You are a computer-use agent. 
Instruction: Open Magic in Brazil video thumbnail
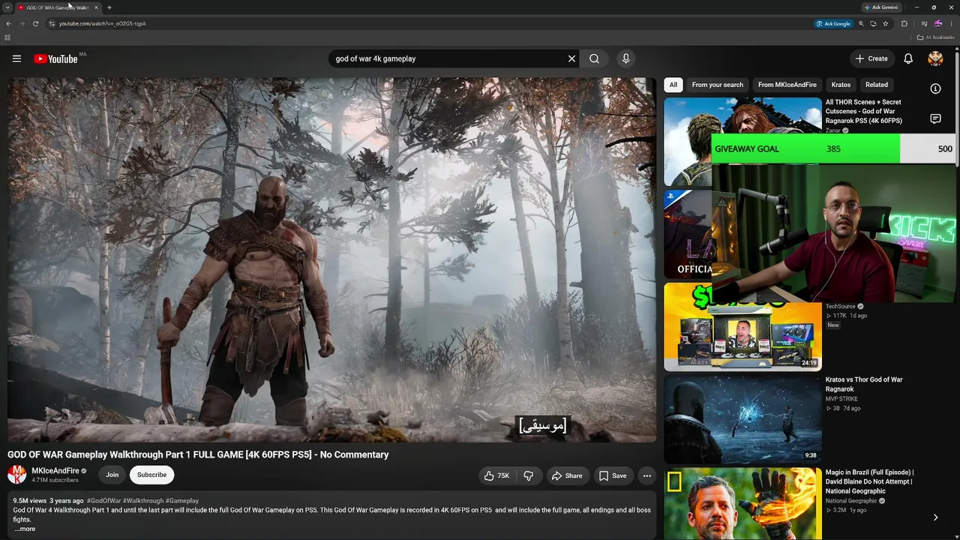[x=742, y=504]
